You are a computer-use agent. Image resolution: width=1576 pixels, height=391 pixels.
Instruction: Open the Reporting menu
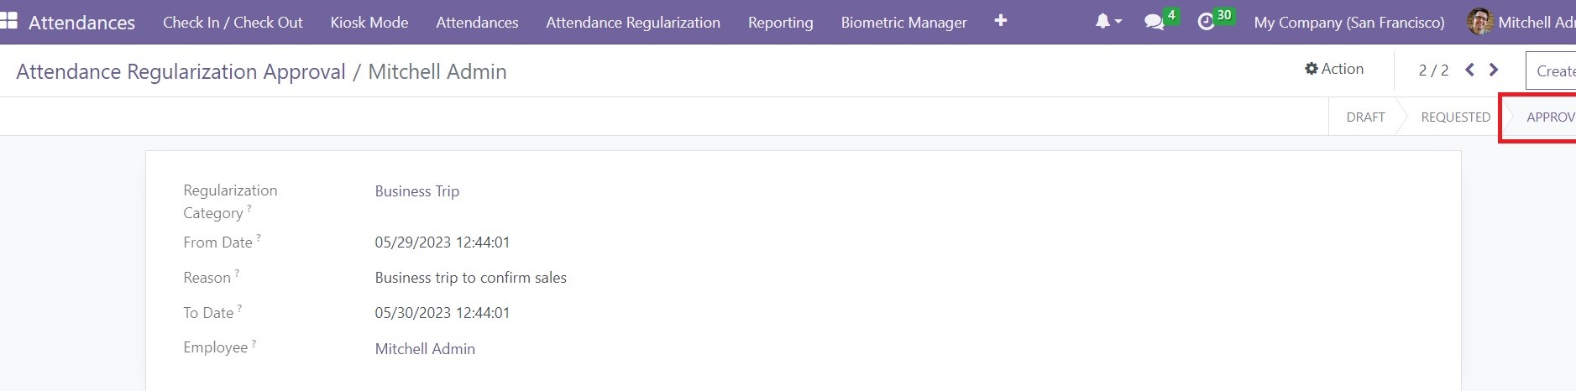781,23
